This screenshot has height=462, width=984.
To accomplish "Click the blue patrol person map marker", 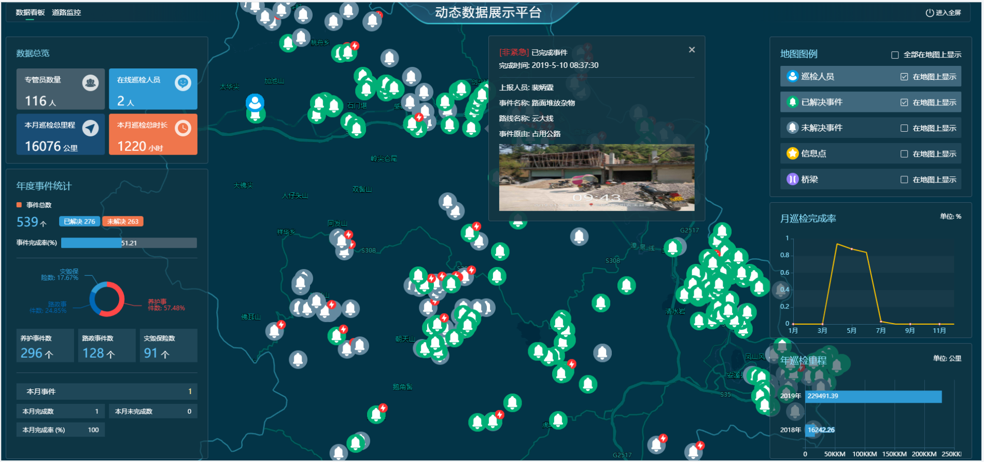I will (255, 103).
